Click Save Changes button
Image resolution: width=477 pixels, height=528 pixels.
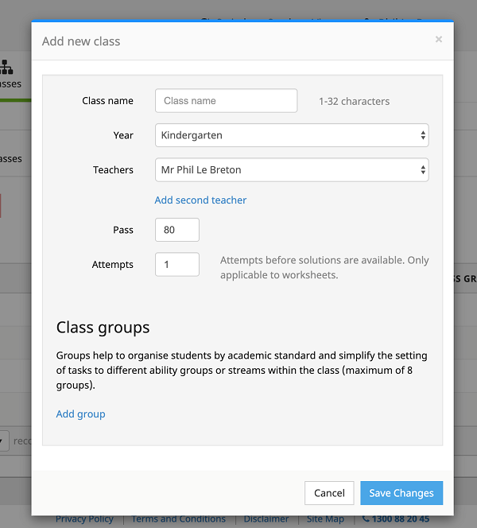401,493
